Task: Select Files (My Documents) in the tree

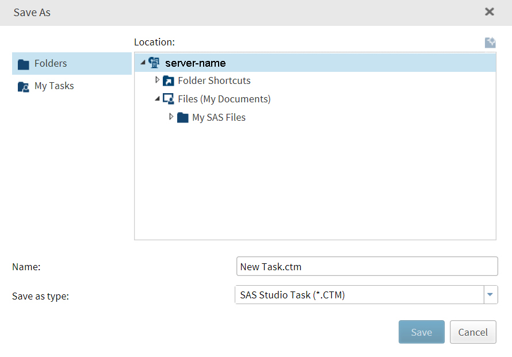Action: pos(224,98)
